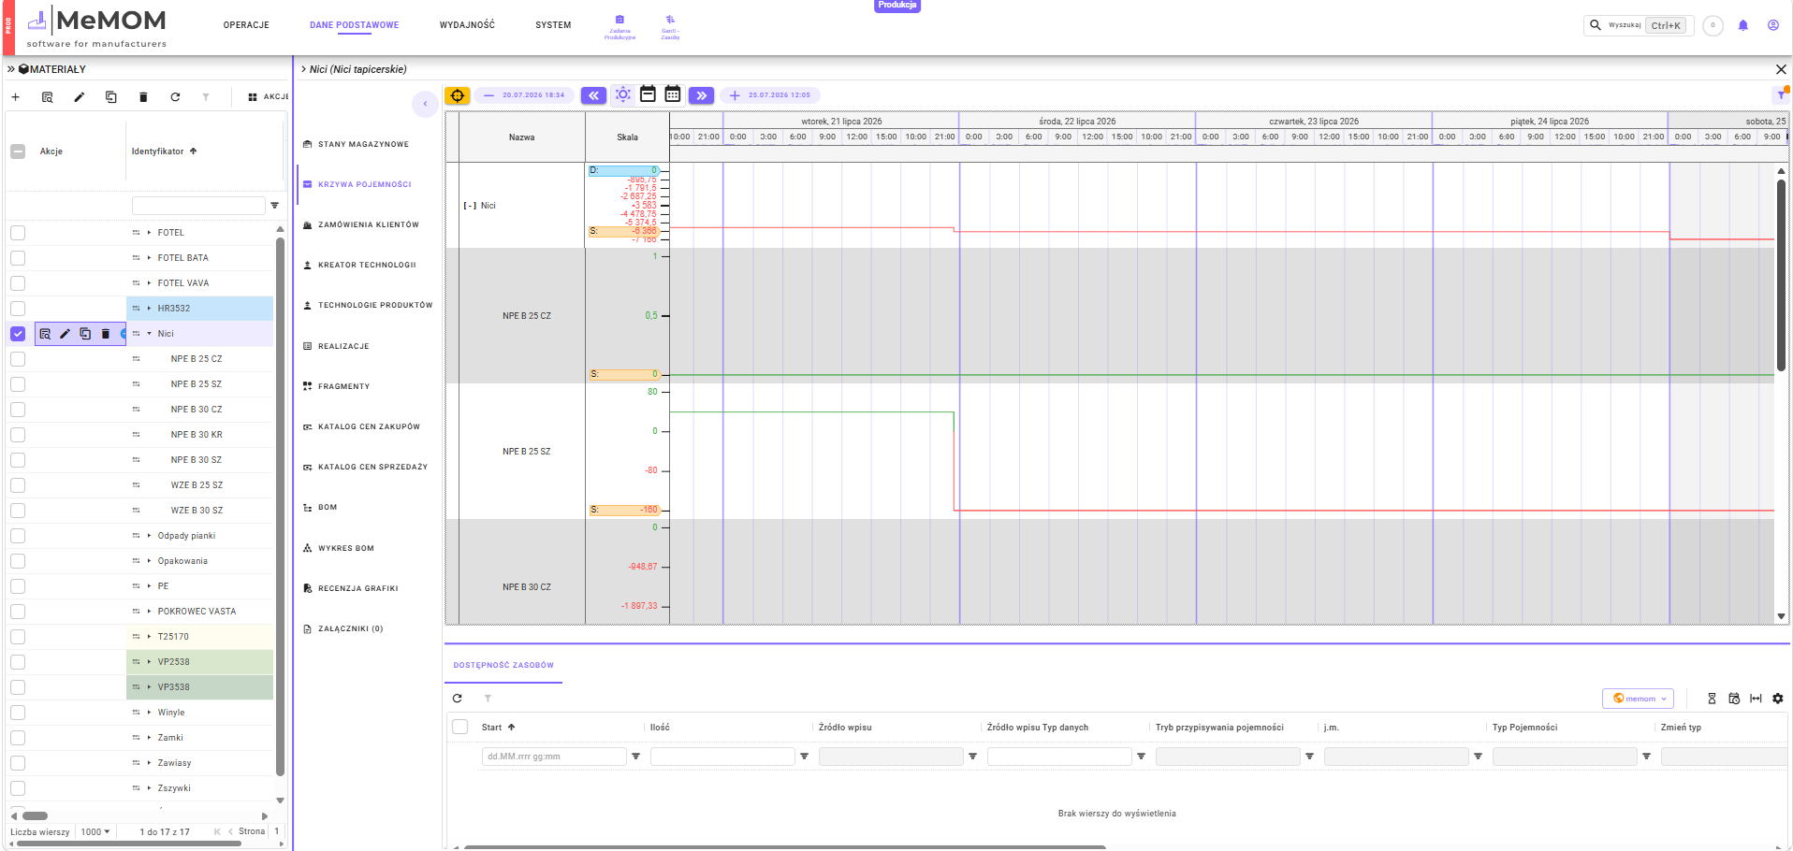Screen dimensions: 1793x851
Task: Tick the checkbox for the FOTEL BATA row
Action: [x=18, y=258]
